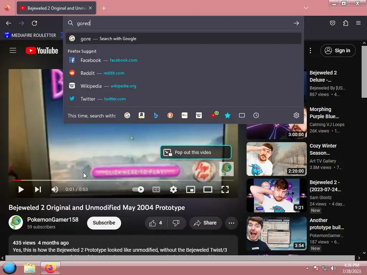Click the Firefox taskbar button
Image resolution: width=367 pixels, height=275 pixels.
point(50,268)
